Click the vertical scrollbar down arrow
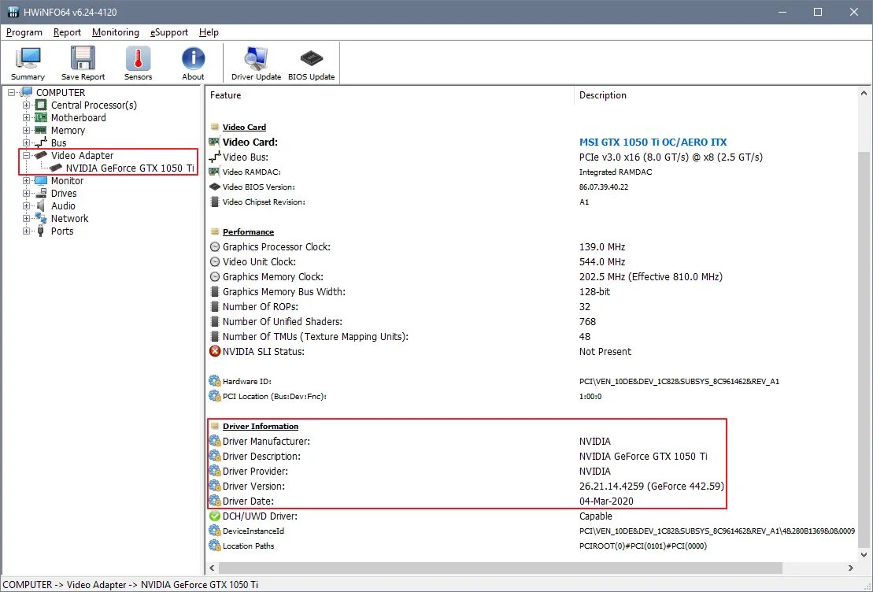The image size is (873, 592). click(x=864, y=555)
